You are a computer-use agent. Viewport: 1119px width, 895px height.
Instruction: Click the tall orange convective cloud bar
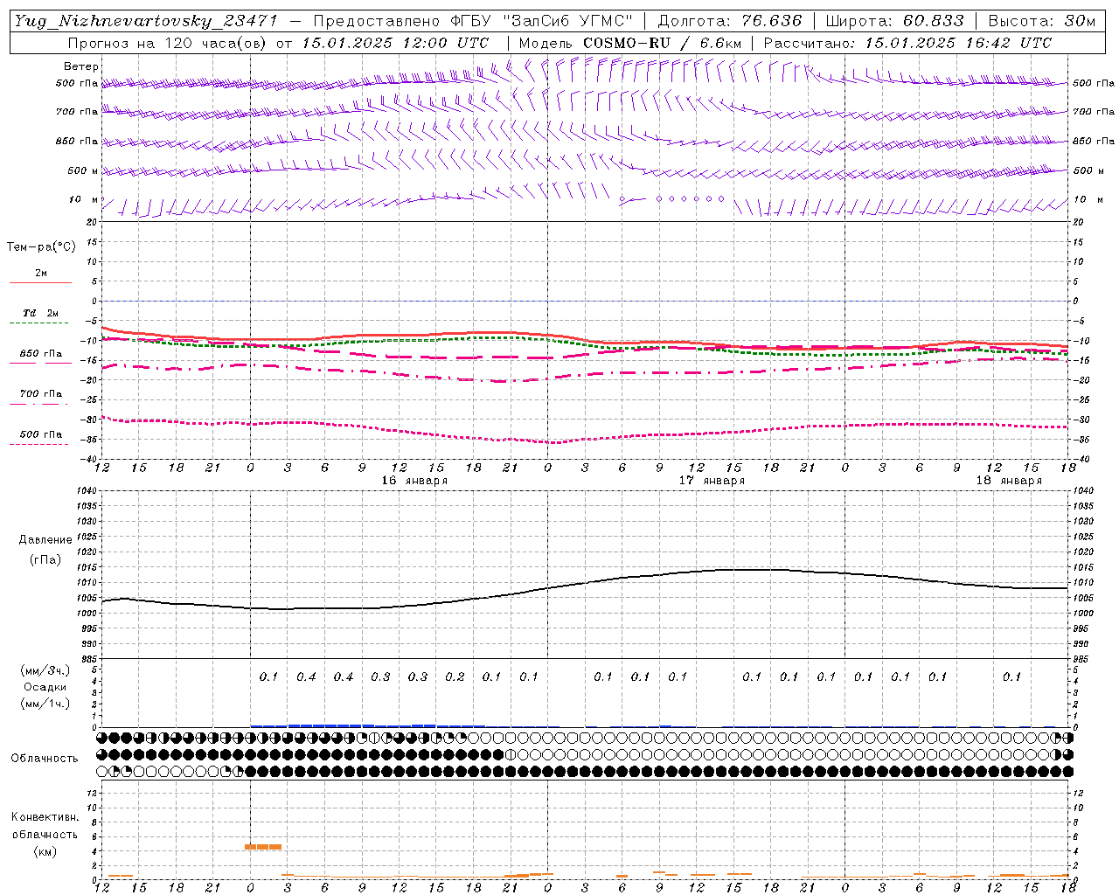pos(263,846)
